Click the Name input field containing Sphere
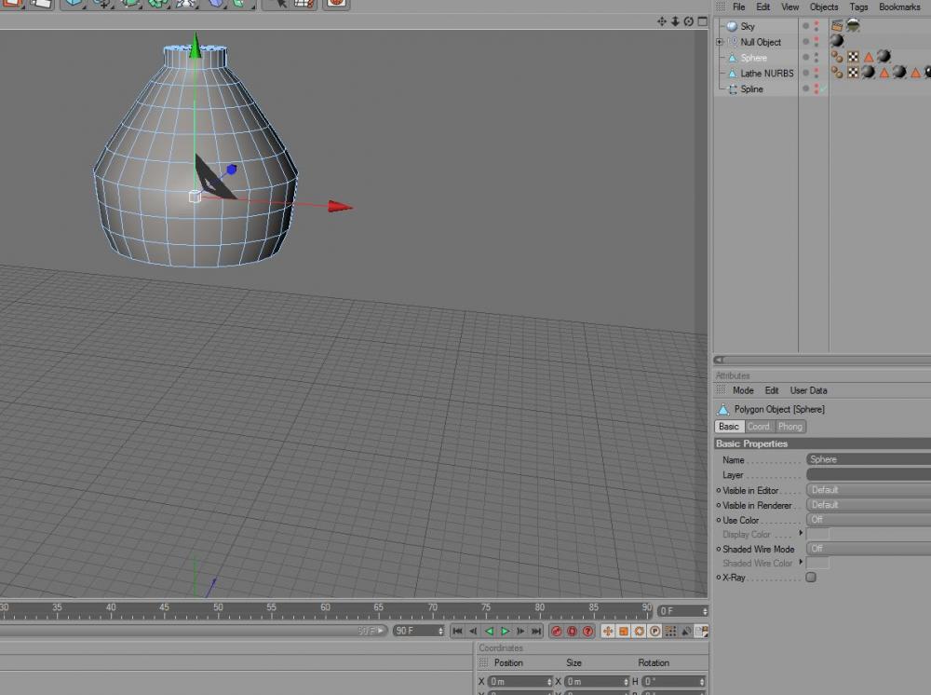 pos(866,459)
